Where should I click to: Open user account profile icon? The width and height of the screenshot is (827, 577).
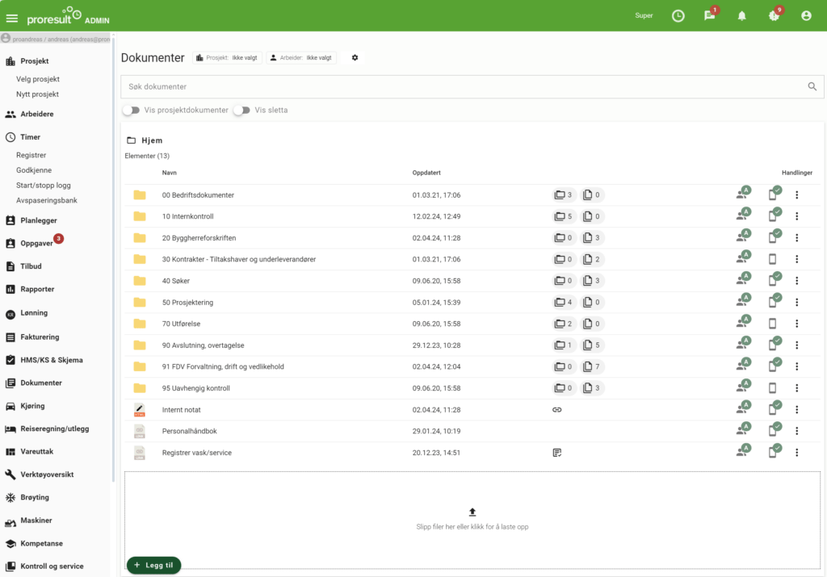point(806,16)
